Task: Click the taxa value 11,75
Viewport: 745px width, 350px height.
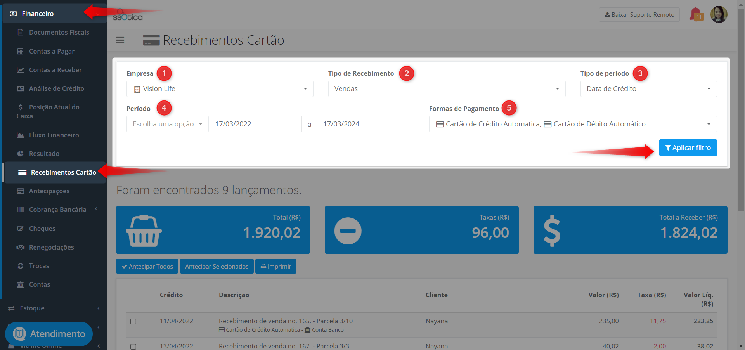Action: (x=658, y=321)
